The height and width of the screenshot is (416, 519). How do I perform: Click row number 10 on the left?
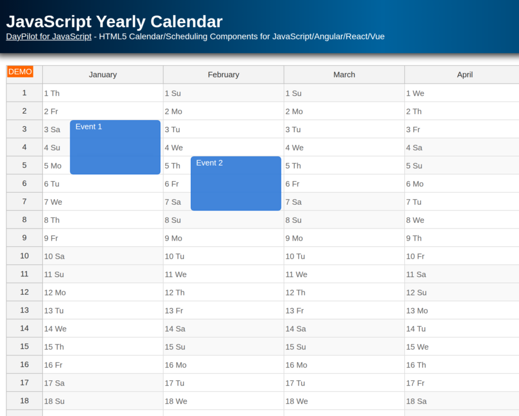[x=24, y=256]
